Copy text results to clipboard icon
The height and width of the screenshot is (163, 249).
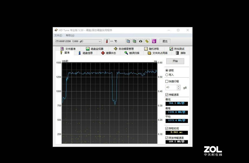point(128,41)
